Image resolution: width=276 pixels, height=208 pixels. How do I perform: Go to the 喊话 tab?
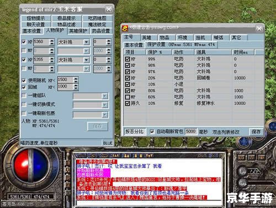tap(220, 38)
